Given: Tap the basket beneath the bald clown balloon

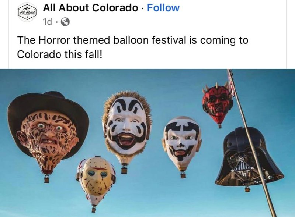Looking at the screenshot, I should point(183,175).
